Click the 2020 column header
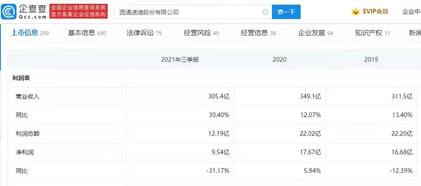The image size is (421, 186). click(280, 60)
